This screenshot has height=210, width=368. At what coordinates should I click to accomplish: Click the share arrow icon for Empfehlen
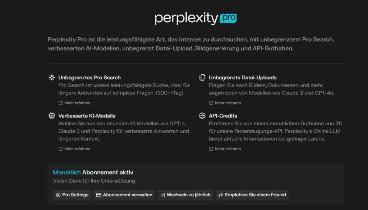pyautogui.click(x=221, y=195)
